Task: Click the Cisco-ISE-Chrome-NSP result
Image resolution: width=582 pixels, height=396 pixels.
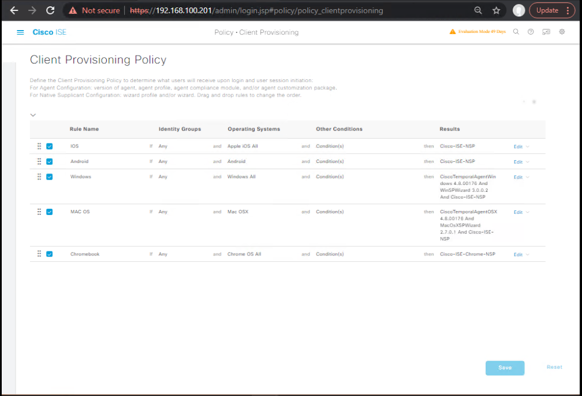Action: point(468,254)
